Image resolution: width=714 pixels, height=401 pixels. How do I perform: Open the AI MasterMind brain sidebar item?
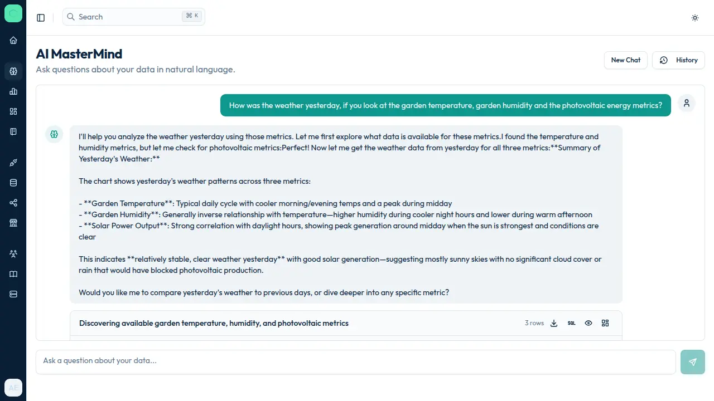click(13, 71)
